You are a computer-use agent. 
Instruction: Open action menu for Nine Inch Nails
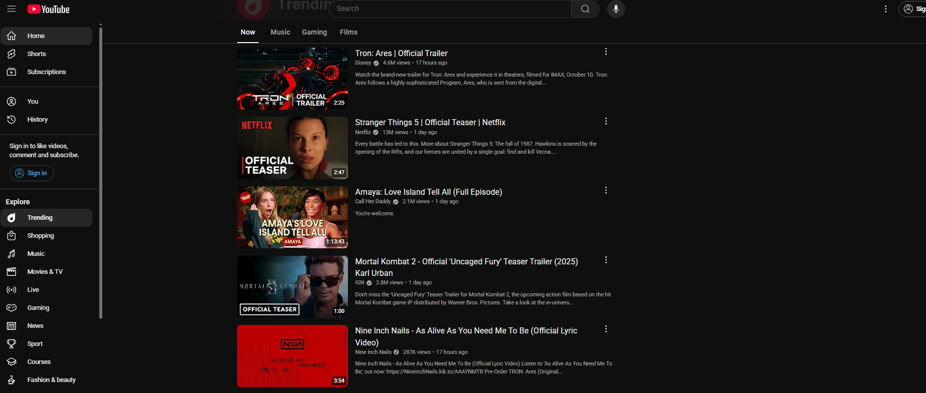coord(606,329)
